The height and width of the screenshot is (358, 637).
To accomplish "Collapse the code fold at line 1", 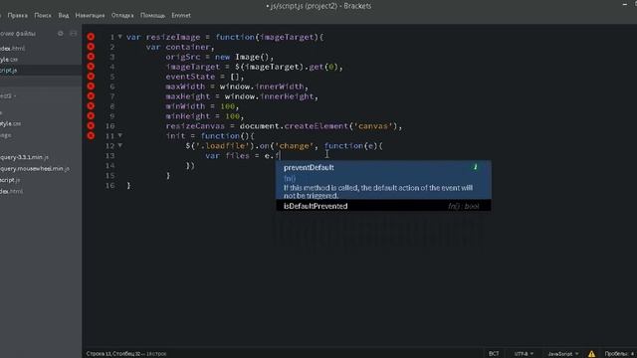I will [119, 37].
